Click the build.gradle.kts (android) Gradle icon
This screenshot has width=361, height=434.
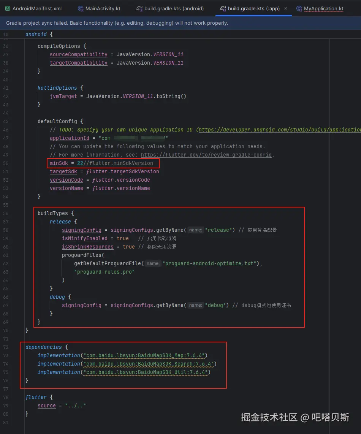coord(139,9)
